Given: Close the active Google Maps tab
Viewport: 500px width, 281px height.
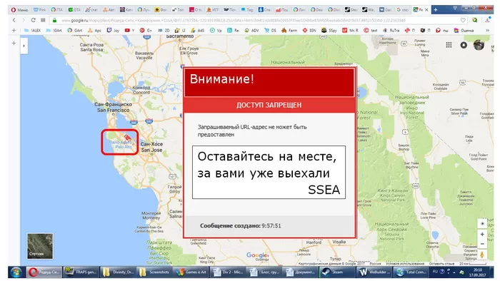Looking at the screenshot, I should [x=426, y=10].
